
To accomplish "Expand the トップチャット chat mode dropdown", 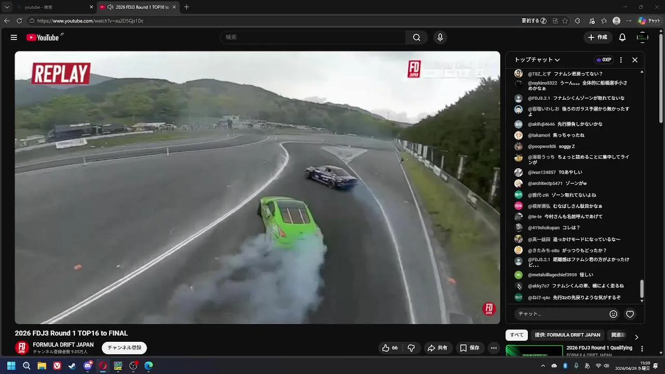I will pos(537,60).
